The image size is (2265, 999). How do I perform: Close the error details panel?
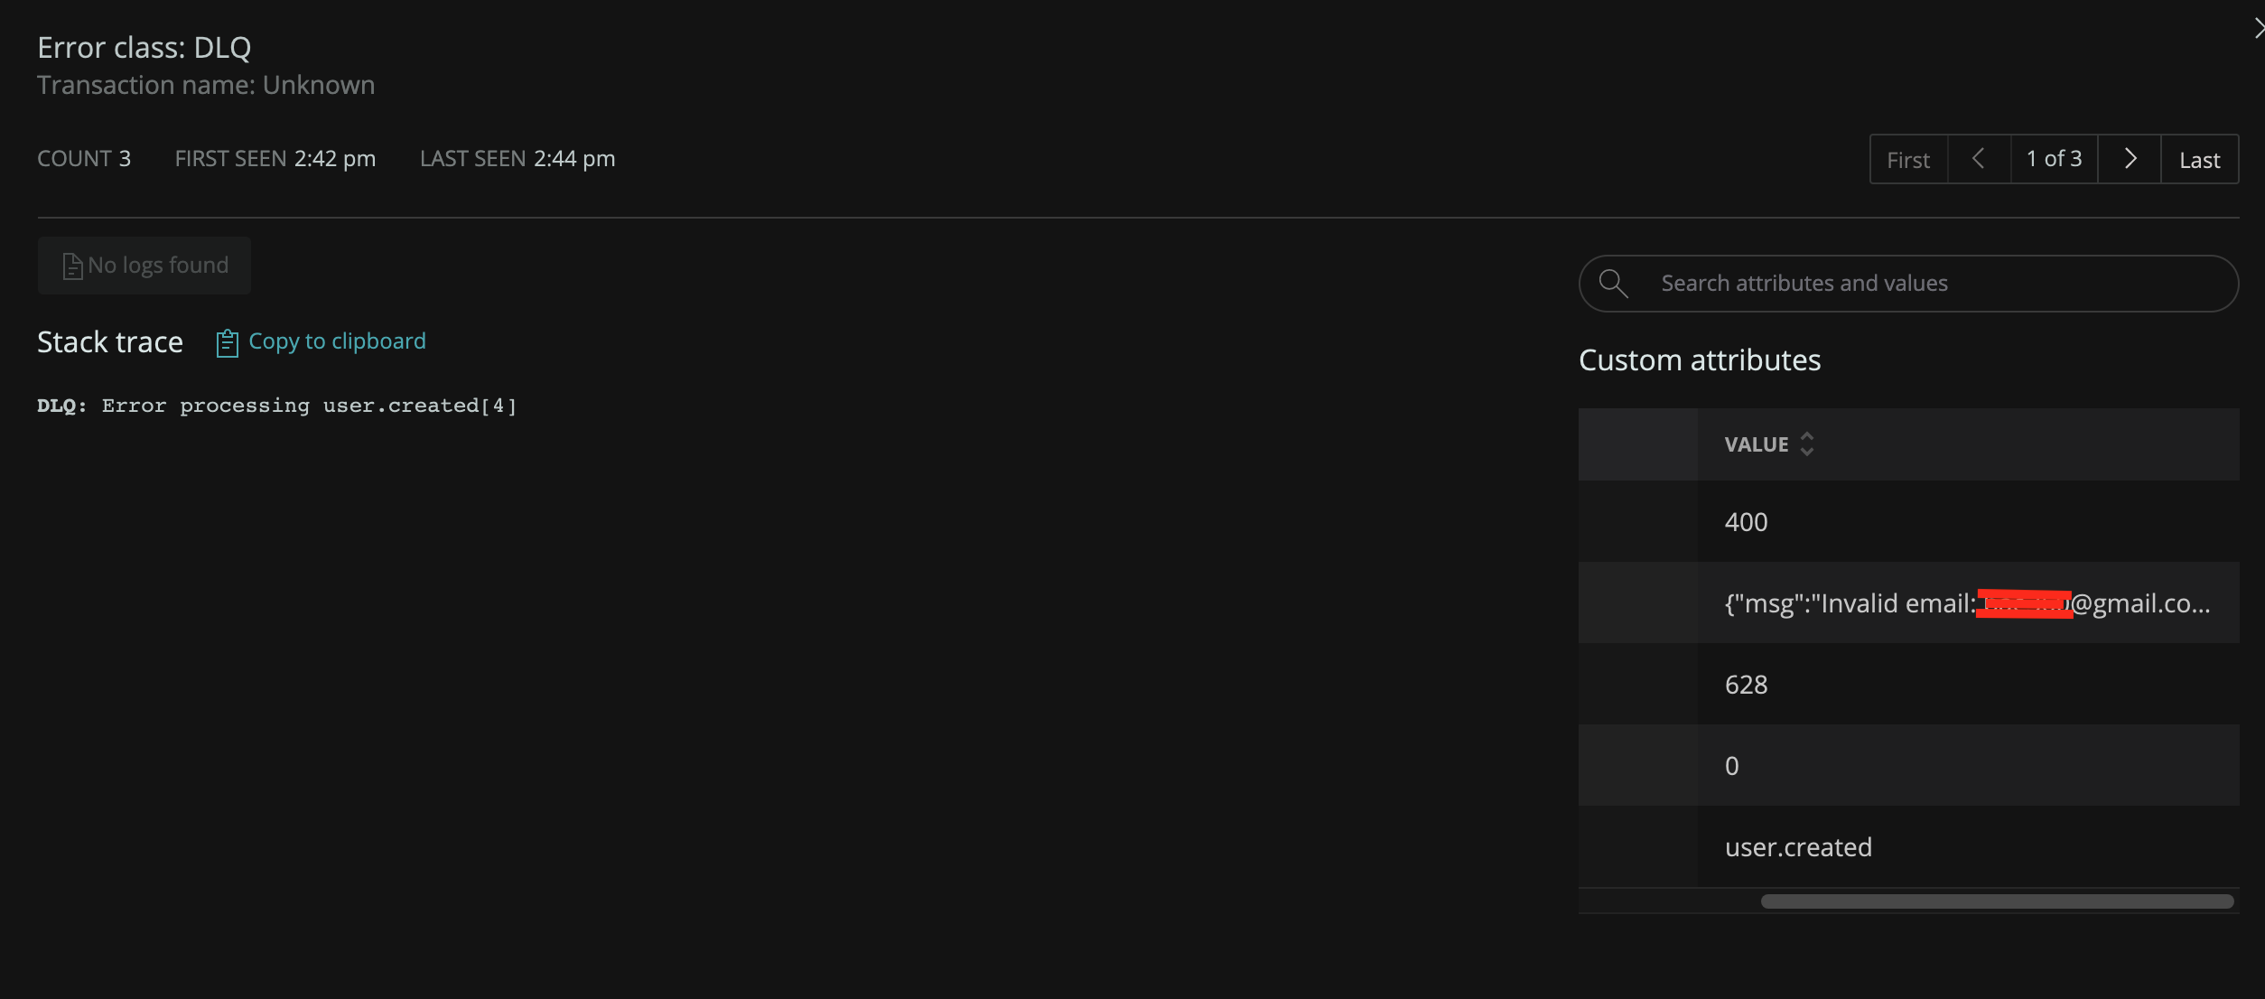(2258, 29)
